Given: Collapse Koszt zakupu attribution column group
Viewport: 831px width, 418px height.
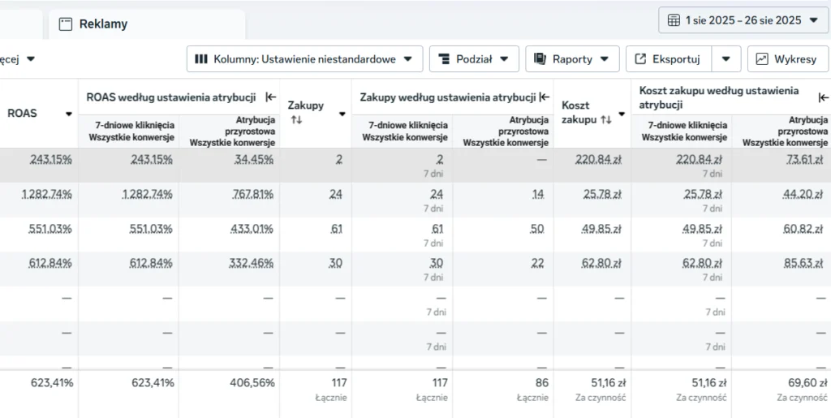Looking at the screenshot, I should (x=823, y=97).
